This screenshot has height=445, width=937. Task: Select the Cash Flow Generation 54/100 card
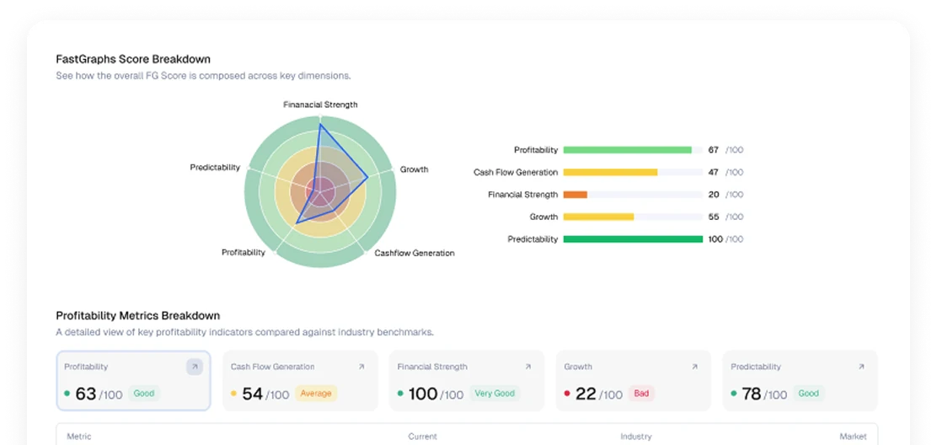pyautogui.click(x=300, y=380)
